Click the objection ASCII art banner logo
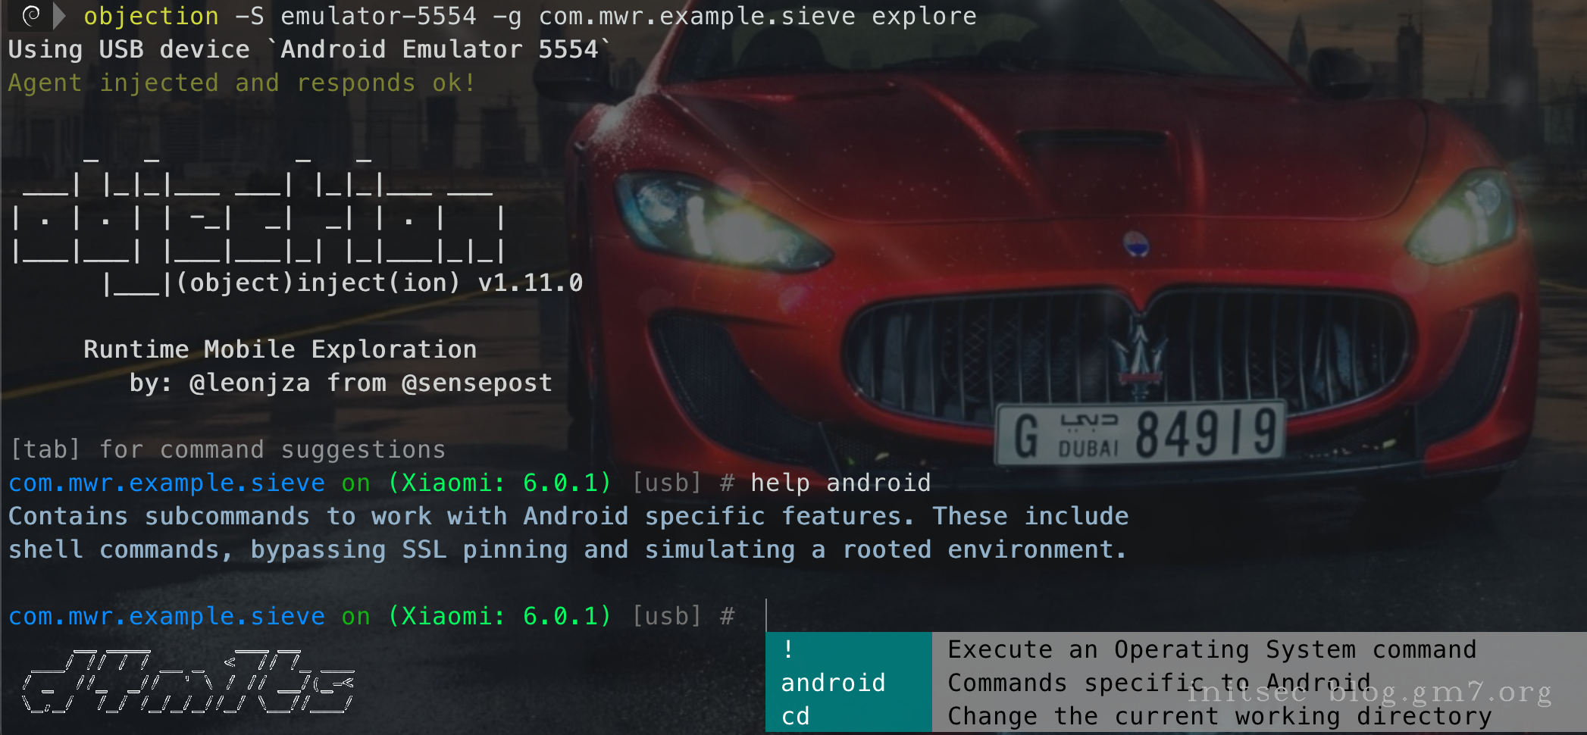Viewport: 1587px width, 735px height. point(258,220)
